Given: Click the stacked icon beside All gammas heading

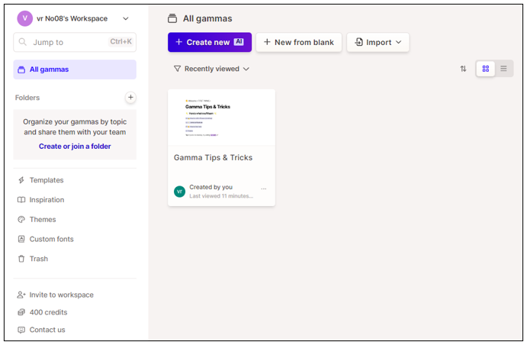Looking at the screenshot, I should 172,18.
